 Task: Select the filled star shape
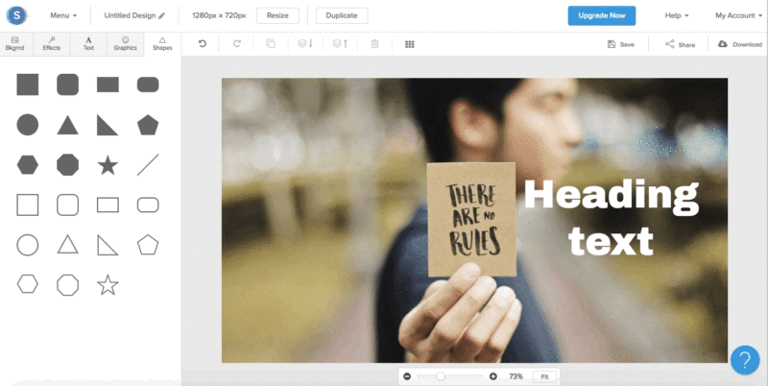point(108,165)
